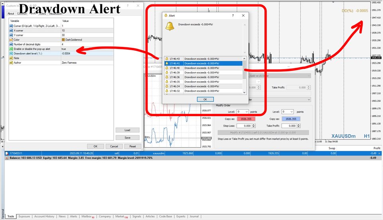
Task: Open the Code Base tab
Action: [x=166, y=216]
